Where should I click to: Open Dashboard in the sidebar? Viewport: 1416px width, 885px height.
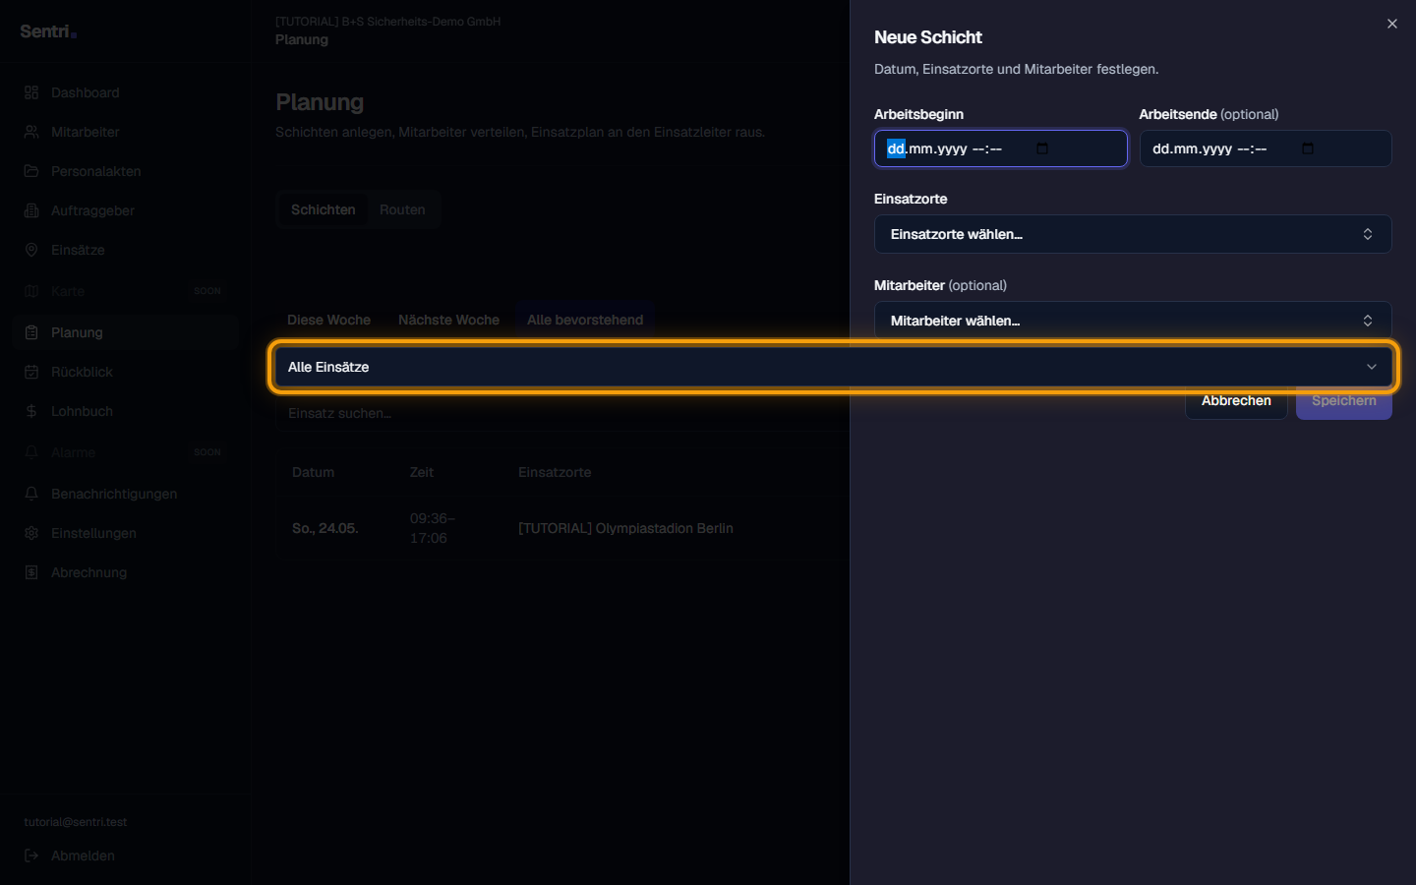pos(126,92)
